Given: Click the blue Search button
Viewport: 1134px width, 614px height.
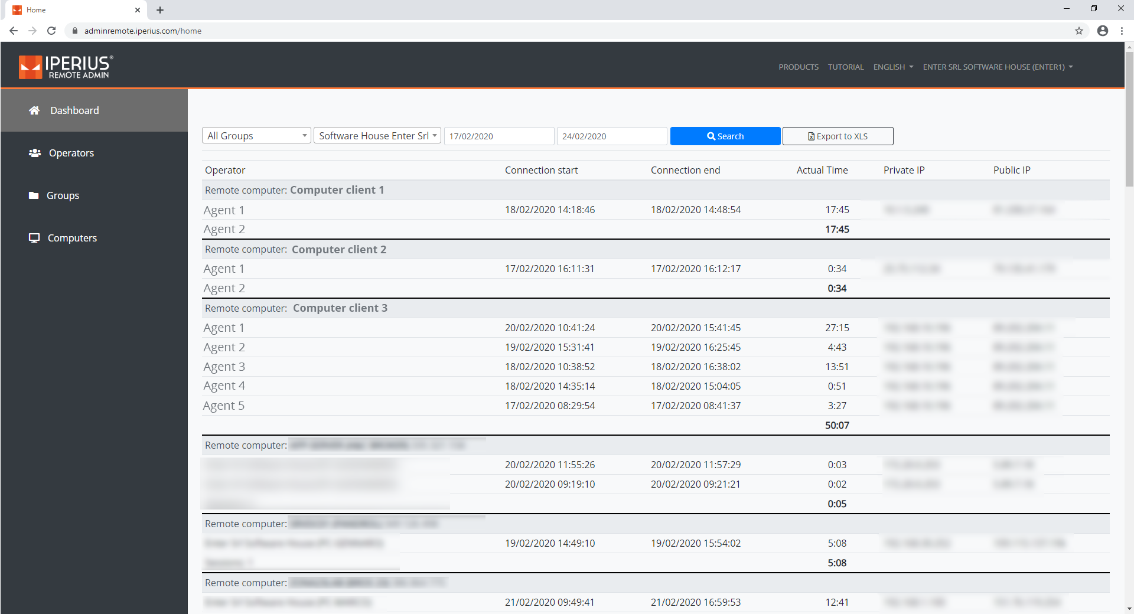Looking at the screenshot, I should click(725, 136).
